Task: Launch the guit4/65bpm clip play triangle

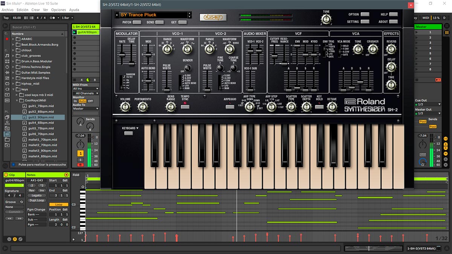Action: tap(75, 32)
